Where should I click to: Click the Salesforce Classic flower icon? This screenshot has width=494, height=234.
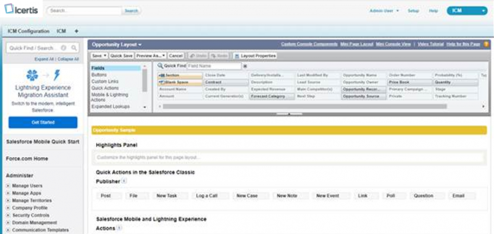click(x=32, y=75)
